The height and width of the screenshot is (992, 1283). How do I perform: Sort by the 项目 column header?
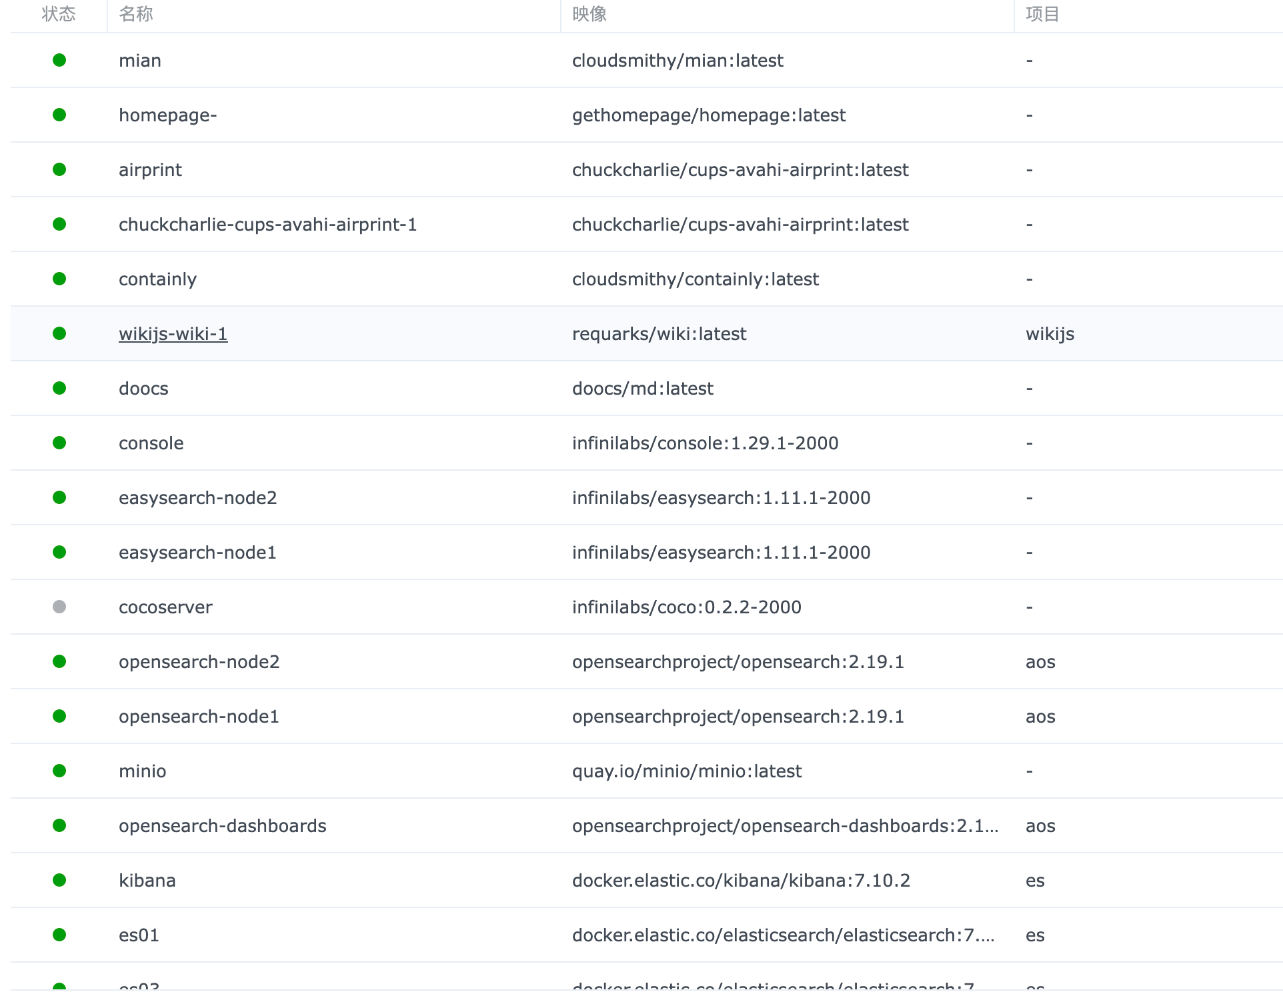pyautogui.click(x=1043, y=14)
